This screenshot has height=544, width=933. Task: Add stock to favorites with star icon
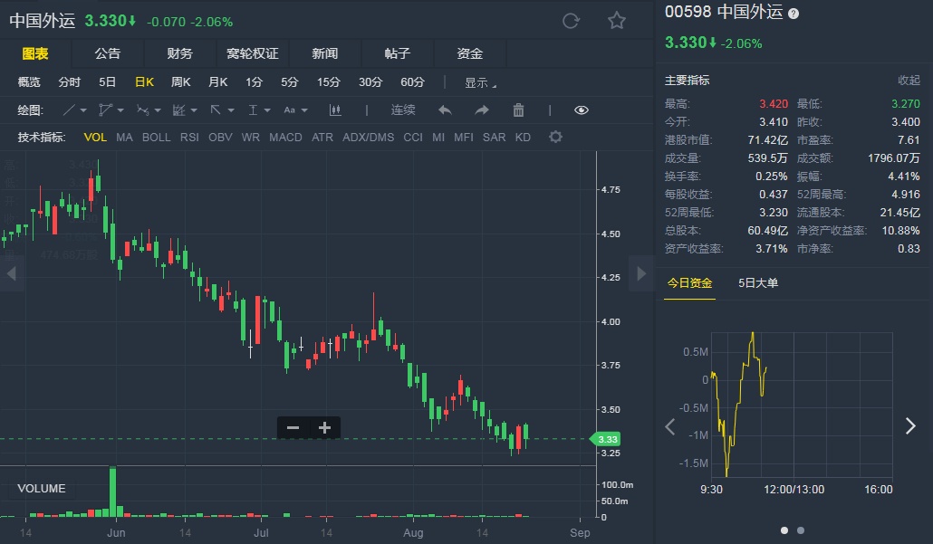tap(617, 22)
